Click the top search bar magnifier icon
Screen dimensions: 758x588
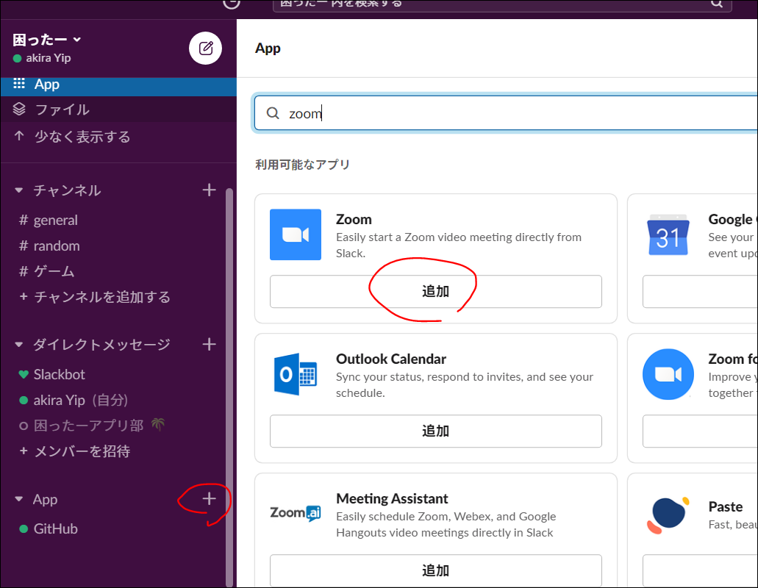pyautogui.click(x=717, y=4)
